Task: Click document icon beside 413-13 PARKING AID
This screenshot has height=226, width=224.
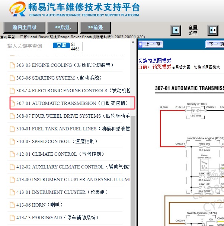Action: coord(12,218)
